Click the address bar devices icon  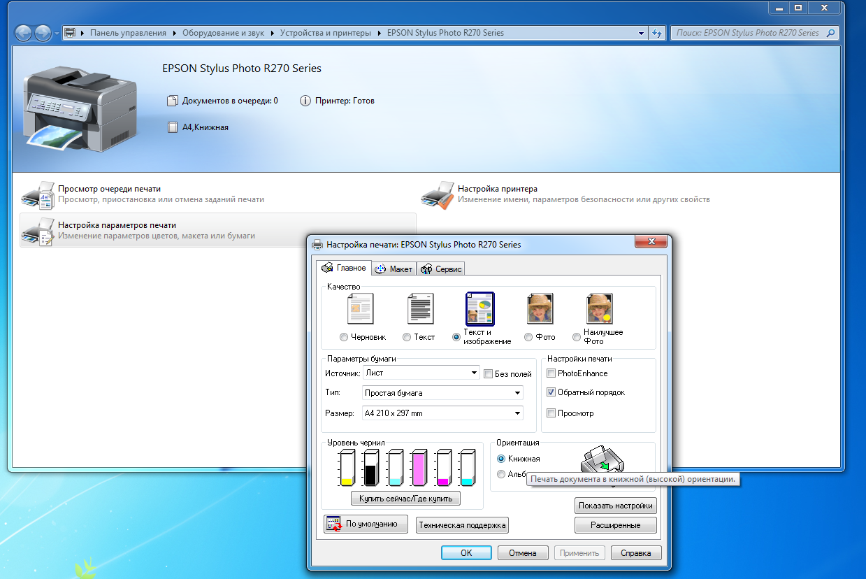coord(70,33)
